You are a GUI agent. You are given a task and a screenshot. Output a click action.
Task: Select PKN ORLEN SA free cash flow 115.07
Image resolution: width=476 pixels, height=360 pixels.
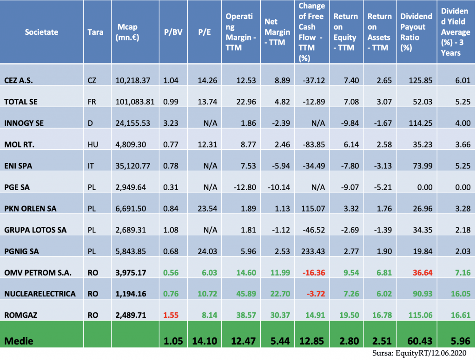pos(311,209)
